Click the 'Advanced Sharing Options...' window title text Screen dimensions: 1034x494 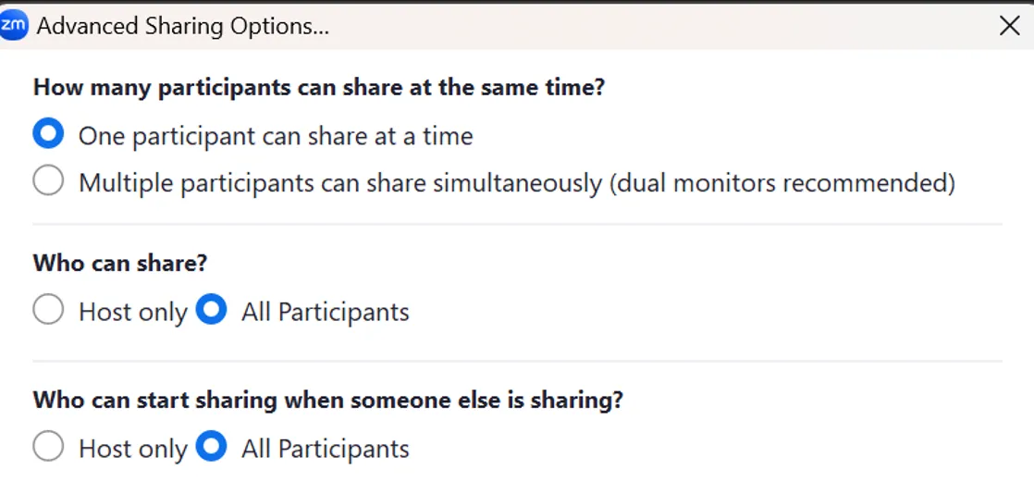[183, 27]
